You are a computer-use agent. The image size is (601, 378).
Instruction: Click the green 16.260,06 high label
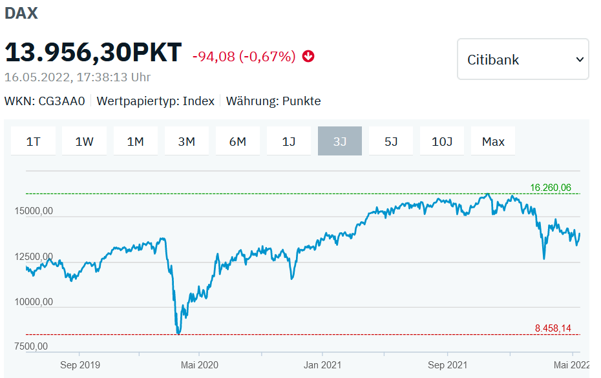point(551,188)
